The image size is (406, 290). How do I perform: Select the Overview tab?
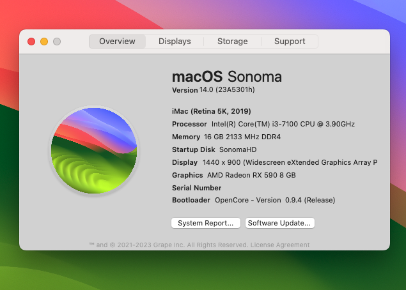[x=117, y=42]
